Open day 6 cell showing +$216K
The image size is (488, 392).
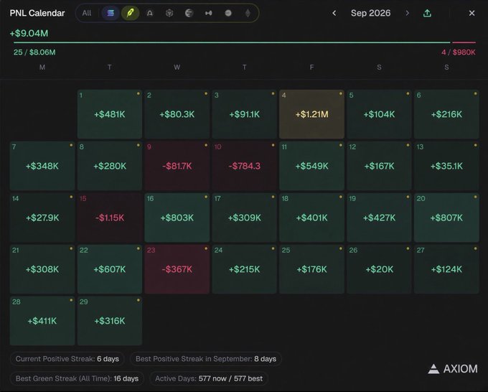pos(446,114)
